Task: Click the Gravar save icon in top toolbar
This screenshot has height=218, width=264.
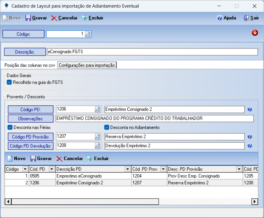Action: coord(28,18)
